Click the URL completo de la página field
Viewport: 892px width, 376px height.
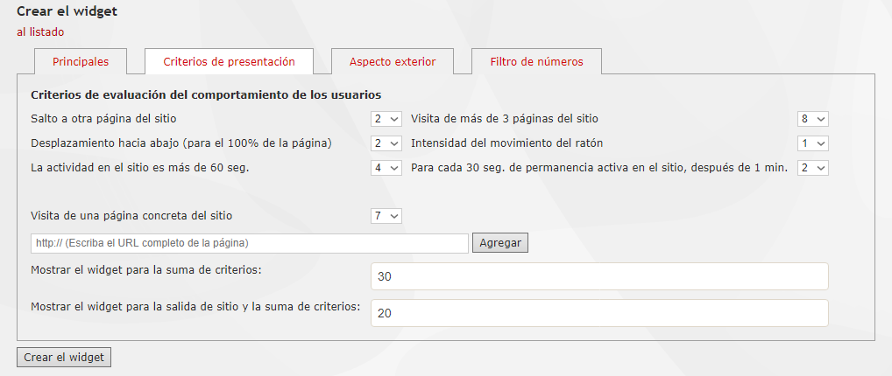coord(250,243)
